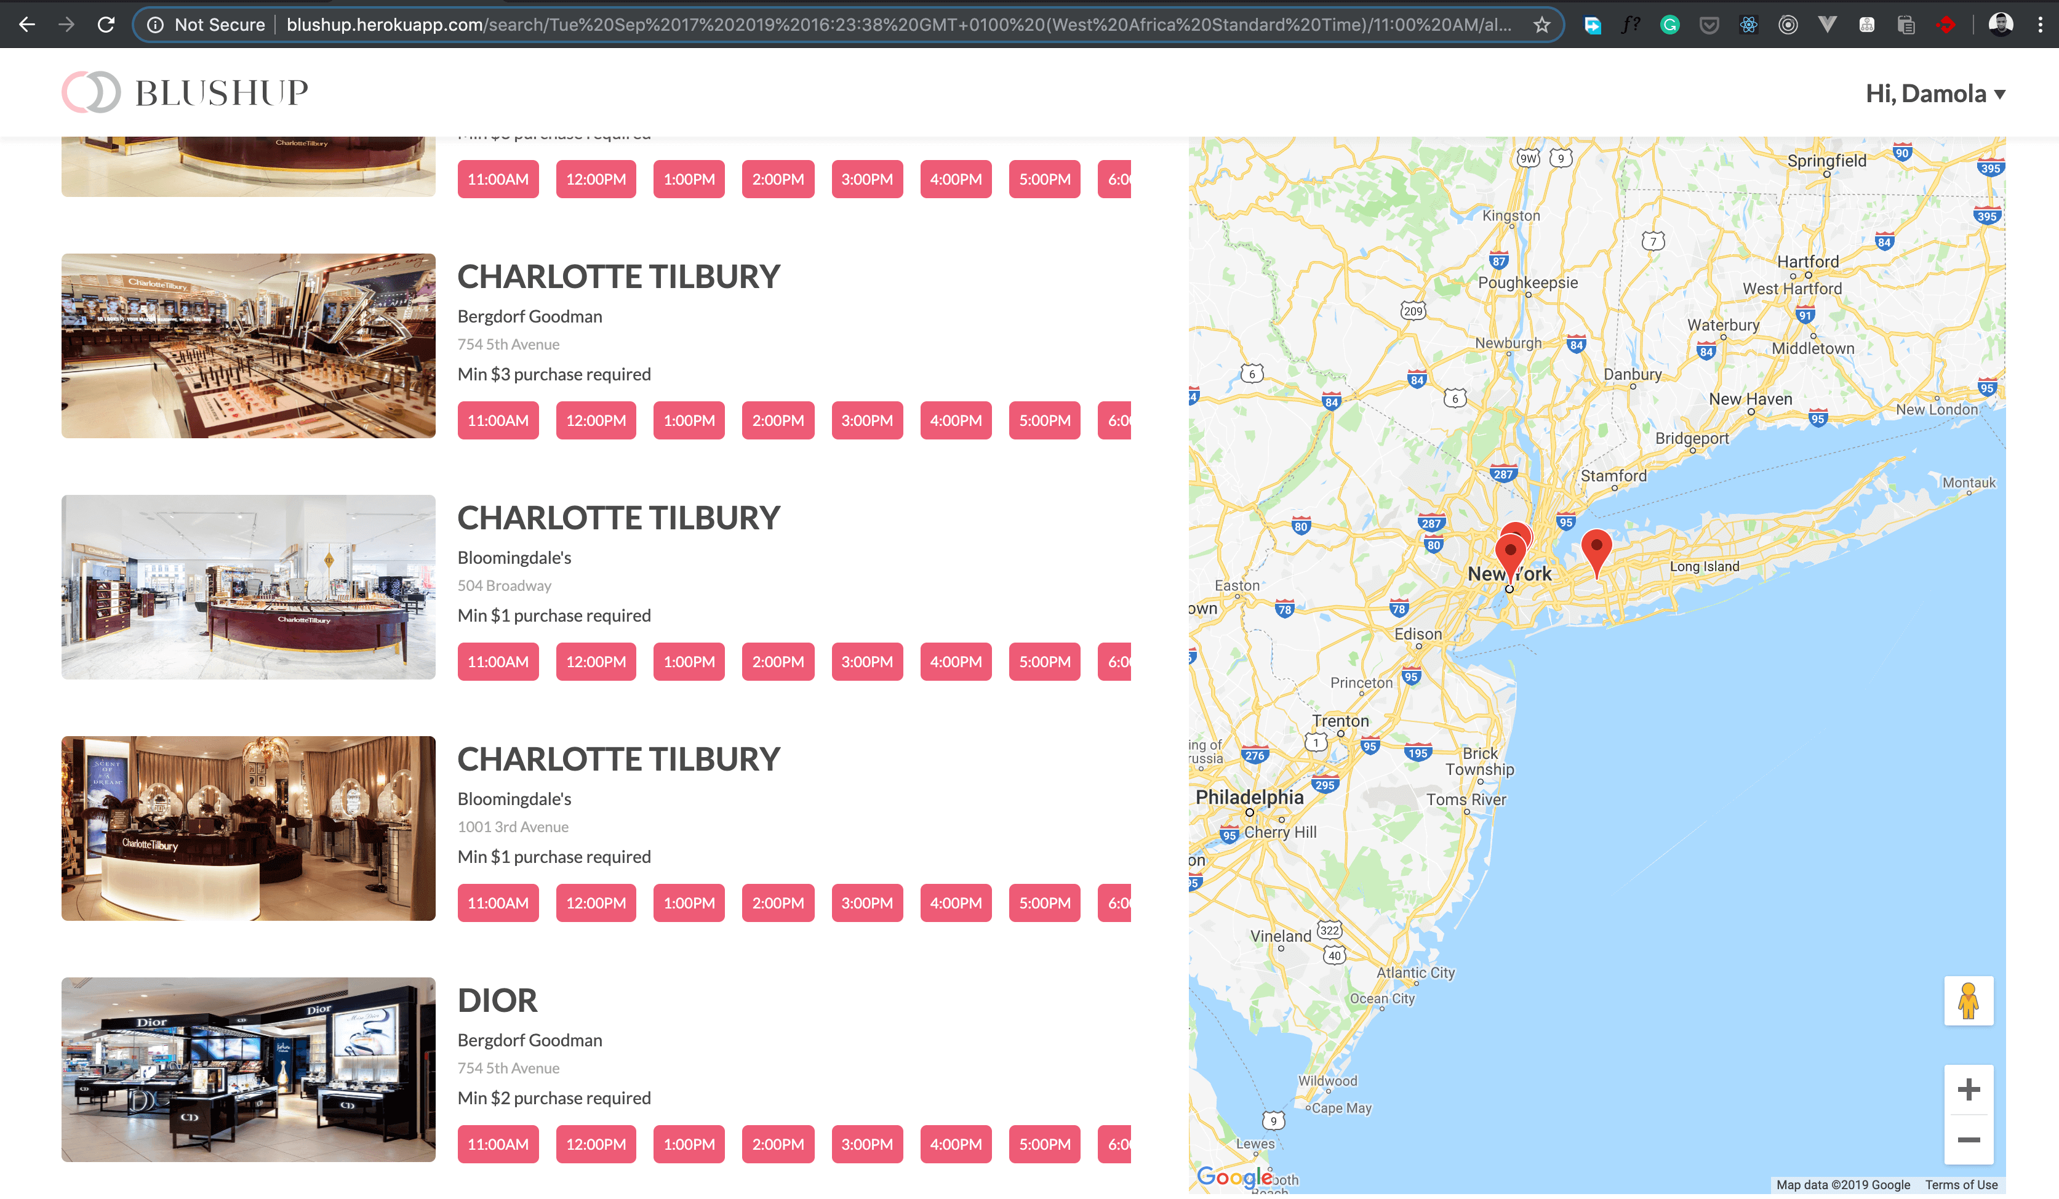The width and height of the screenshot is (2059, 1199).
Task: Open React Developer Tools extension icon
Action: tap(1748, 25)
